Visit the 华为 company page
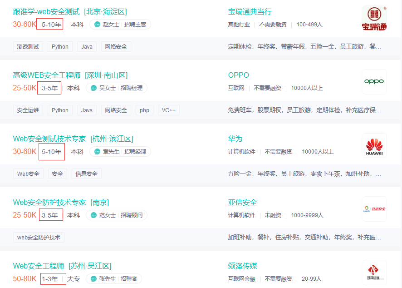The height and width of the screenshot is (288, 402). pos(235,139)
